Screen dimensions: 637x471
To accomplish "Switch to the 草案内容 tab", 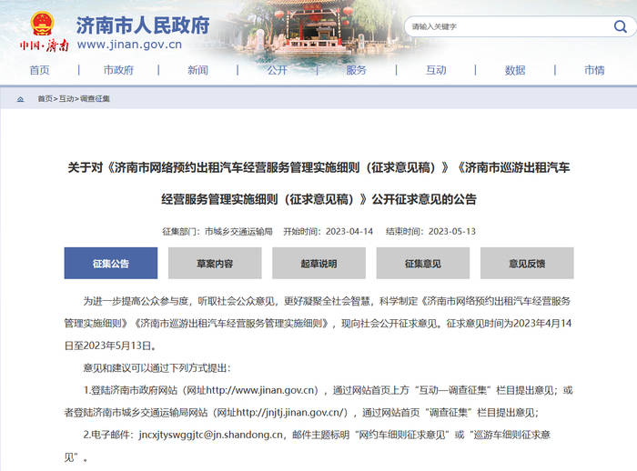I will (x=215, y=264).
